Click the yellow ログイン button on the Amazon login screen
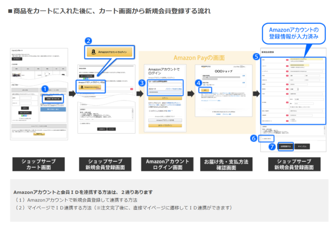The width and height of the screenshot is (333, 225). 165,98
